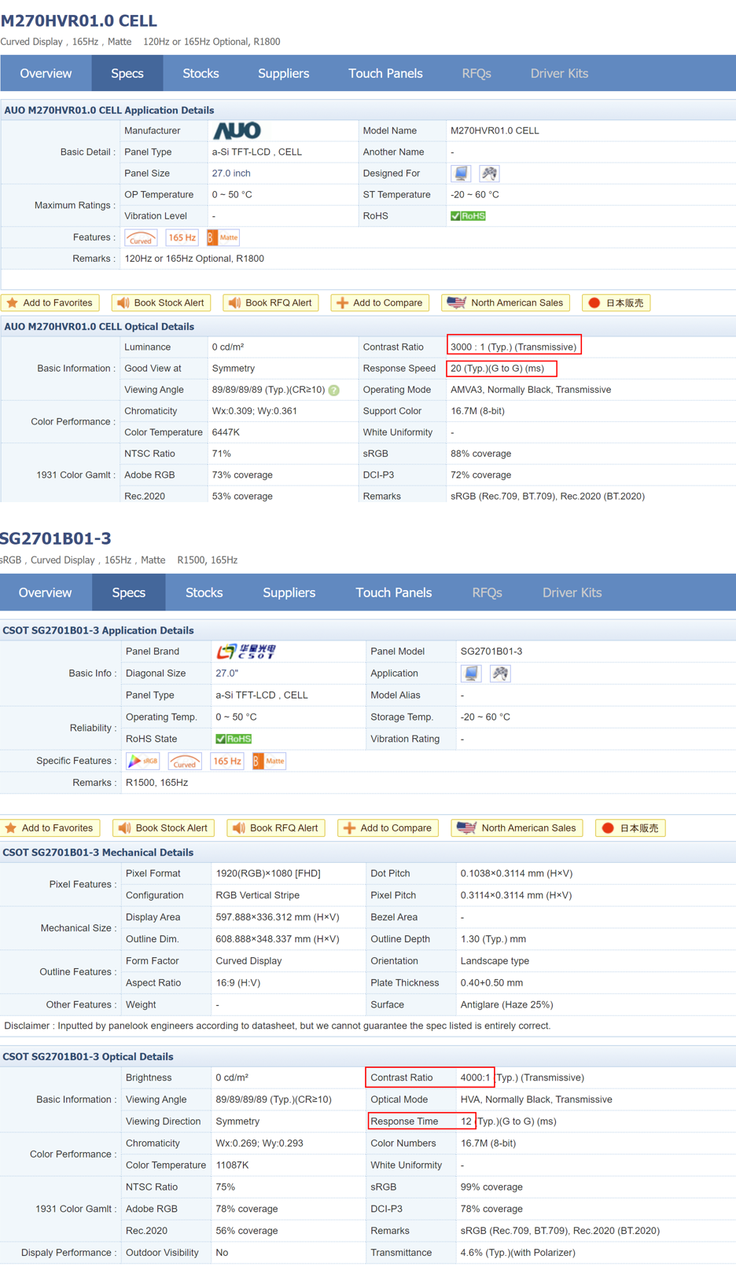Viewport: 736px width, 1281px height.
Task: Click the Curved feature badge in AUO Features
Action: [141, 237]
